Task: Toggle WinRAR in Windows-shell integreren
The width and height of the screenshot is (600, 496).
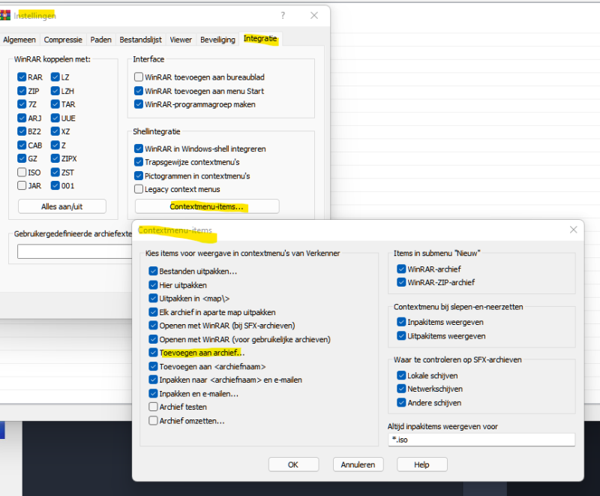Action: click(x=139, y=149)
